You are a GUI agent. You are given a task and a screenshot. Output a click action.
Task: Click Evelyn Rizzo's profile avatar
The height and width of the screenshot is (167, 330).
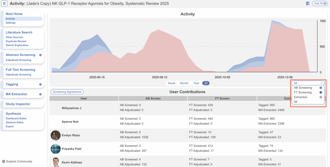point(55,135)
